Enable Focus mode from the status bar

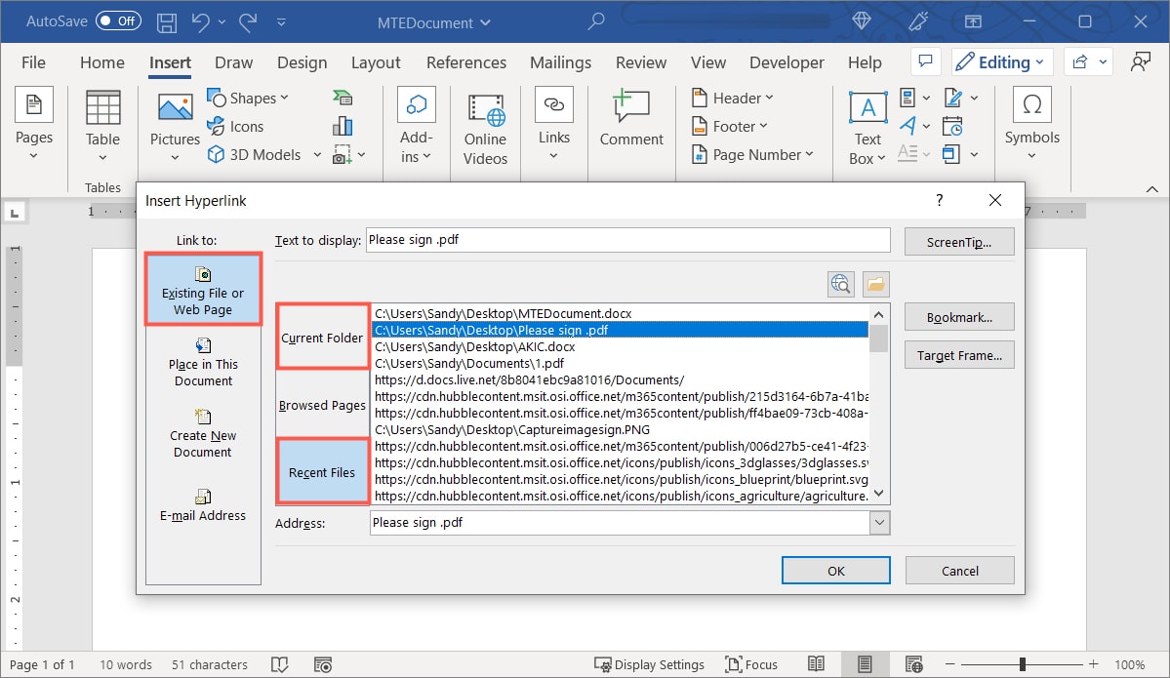click(x=751, y=664)
